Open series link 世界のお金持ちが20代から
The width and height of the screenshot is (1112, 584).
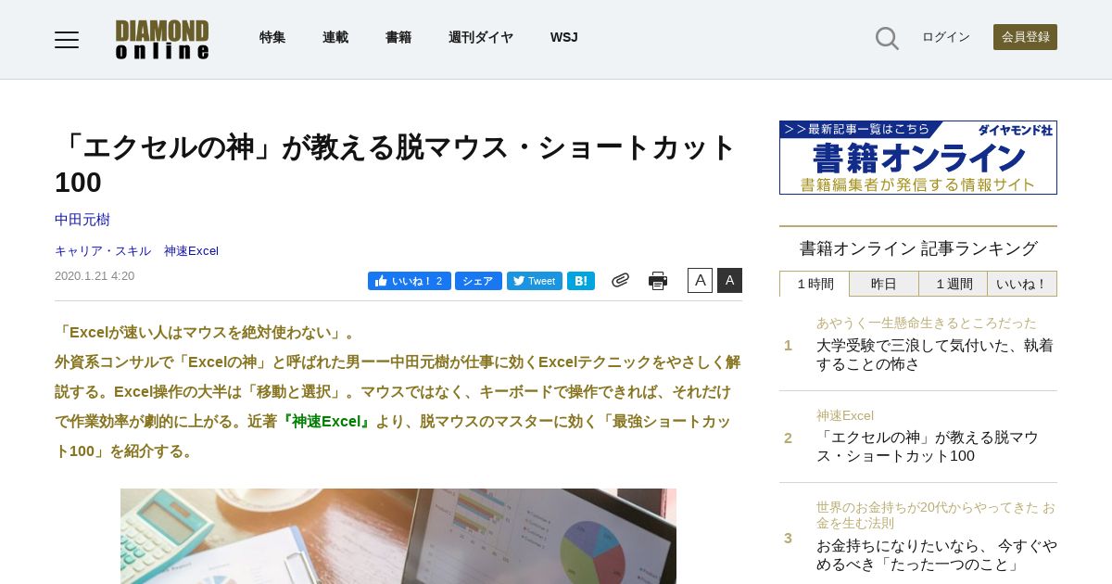coord(936,515)
